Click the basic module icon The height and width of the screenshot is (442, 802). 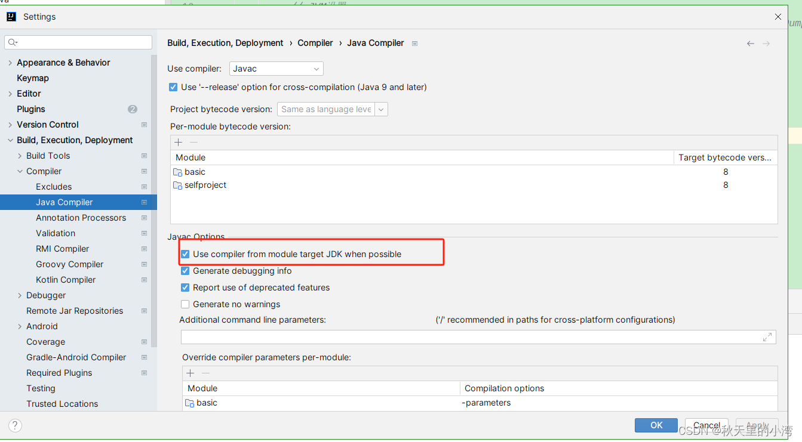177,172
